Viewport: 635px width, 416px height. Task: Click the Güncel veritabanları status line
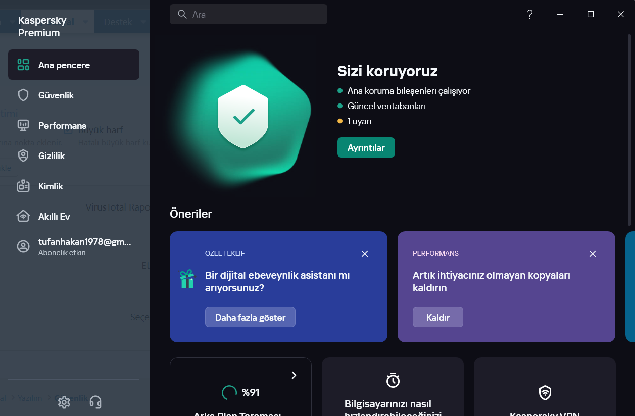coord(382,106)
